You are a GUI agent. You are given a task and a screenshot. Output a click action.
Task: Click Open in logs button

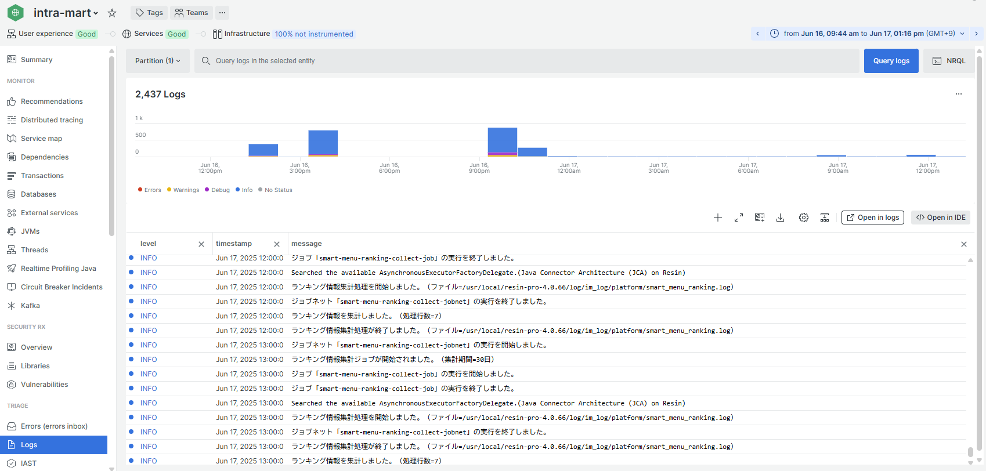coord(873,218)
